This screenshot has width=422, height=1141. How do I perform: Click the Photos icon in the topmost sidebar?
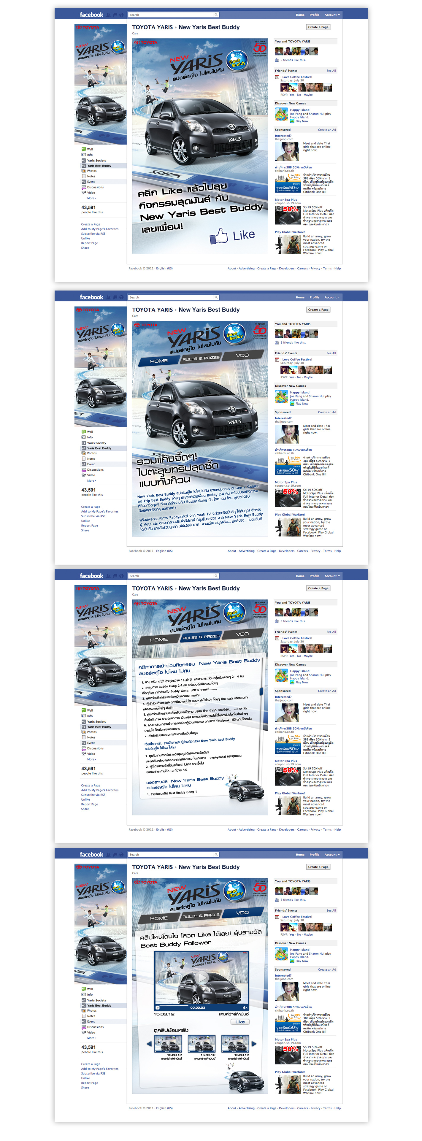84,171
